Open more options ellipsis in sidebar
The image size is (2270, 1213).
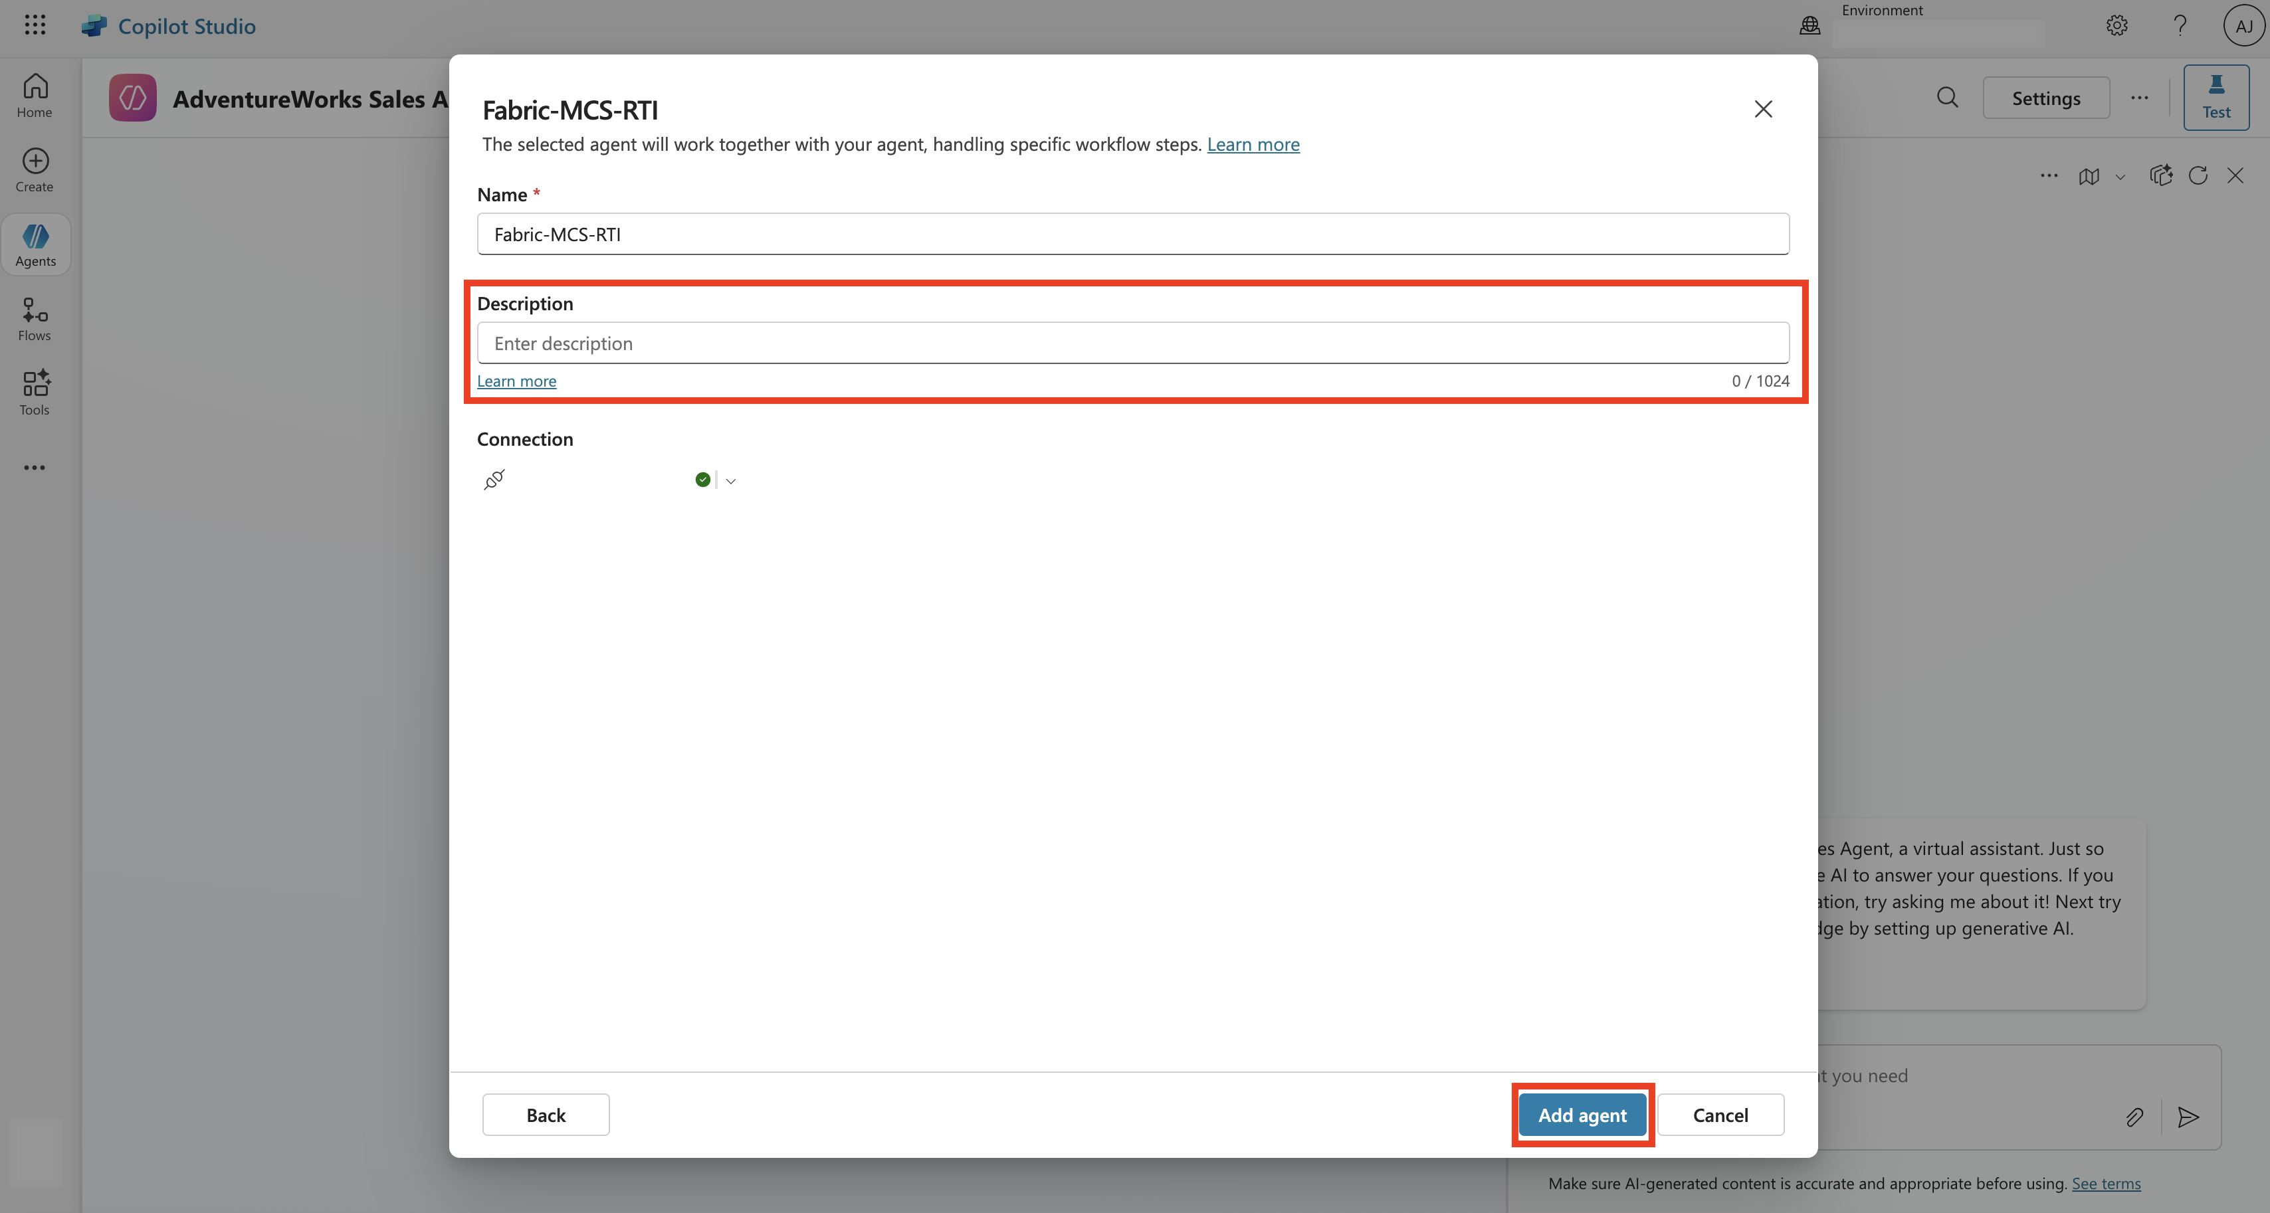click(x=35, y=468)
